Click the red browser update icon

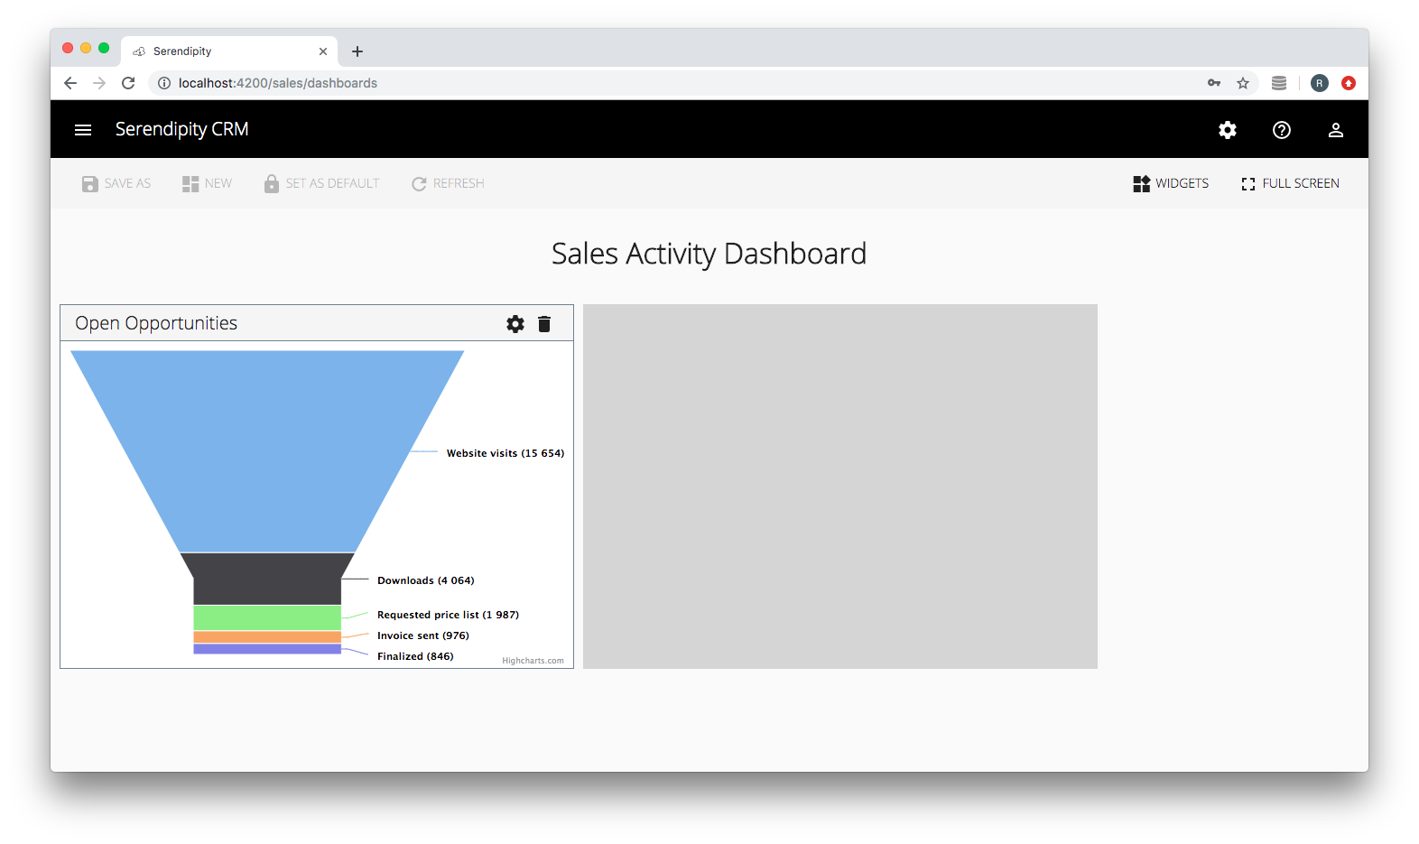point(1349,83)
